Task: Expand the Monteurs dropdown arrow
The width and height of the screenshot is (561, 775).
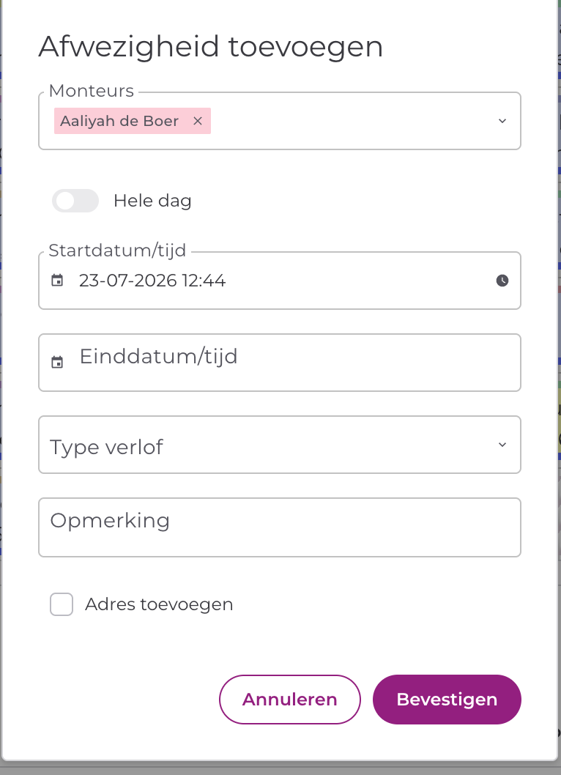Action: [x=502, y=121]
